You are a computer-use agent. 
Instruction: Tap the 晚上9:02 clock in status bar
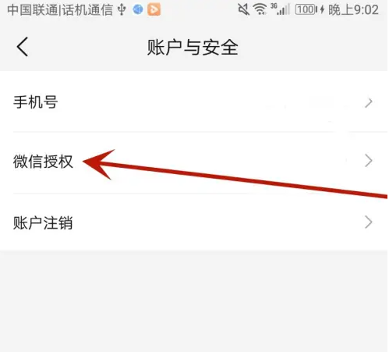(x=353, y=10)
